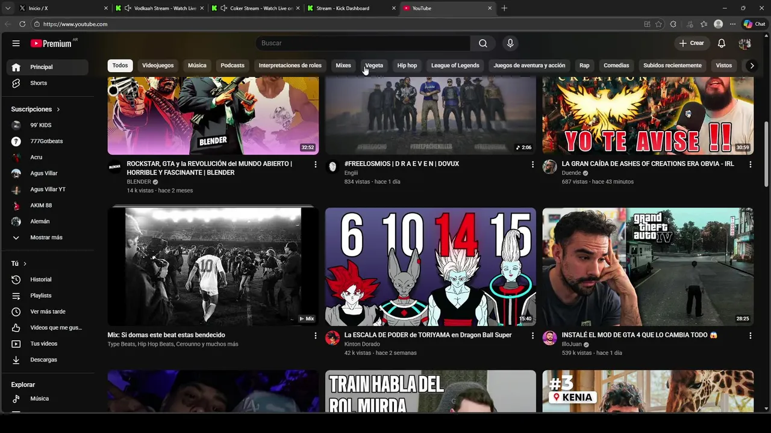This screenshot has width=771, height=433.
Task: Click the Crear button
Action: point(691,43)
